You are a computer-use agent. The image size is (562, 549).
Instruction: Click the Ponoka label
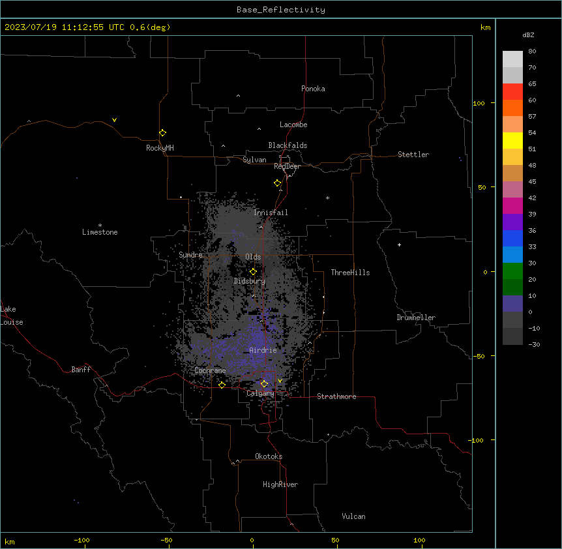click(x=313, y=89)
